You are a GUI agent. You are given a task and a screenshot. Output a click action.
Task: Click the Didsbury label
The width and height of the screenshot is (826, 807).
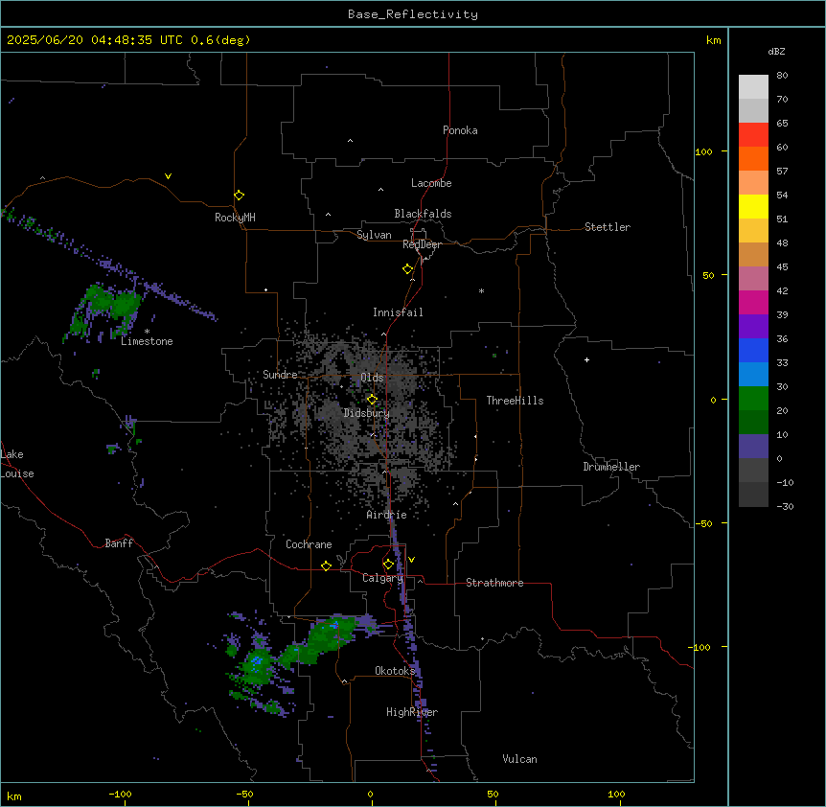[x=367, y=413]
